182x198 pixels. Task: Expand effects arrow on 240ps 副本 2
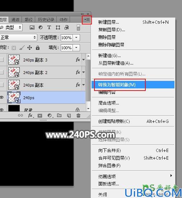(x=84, y=72)
